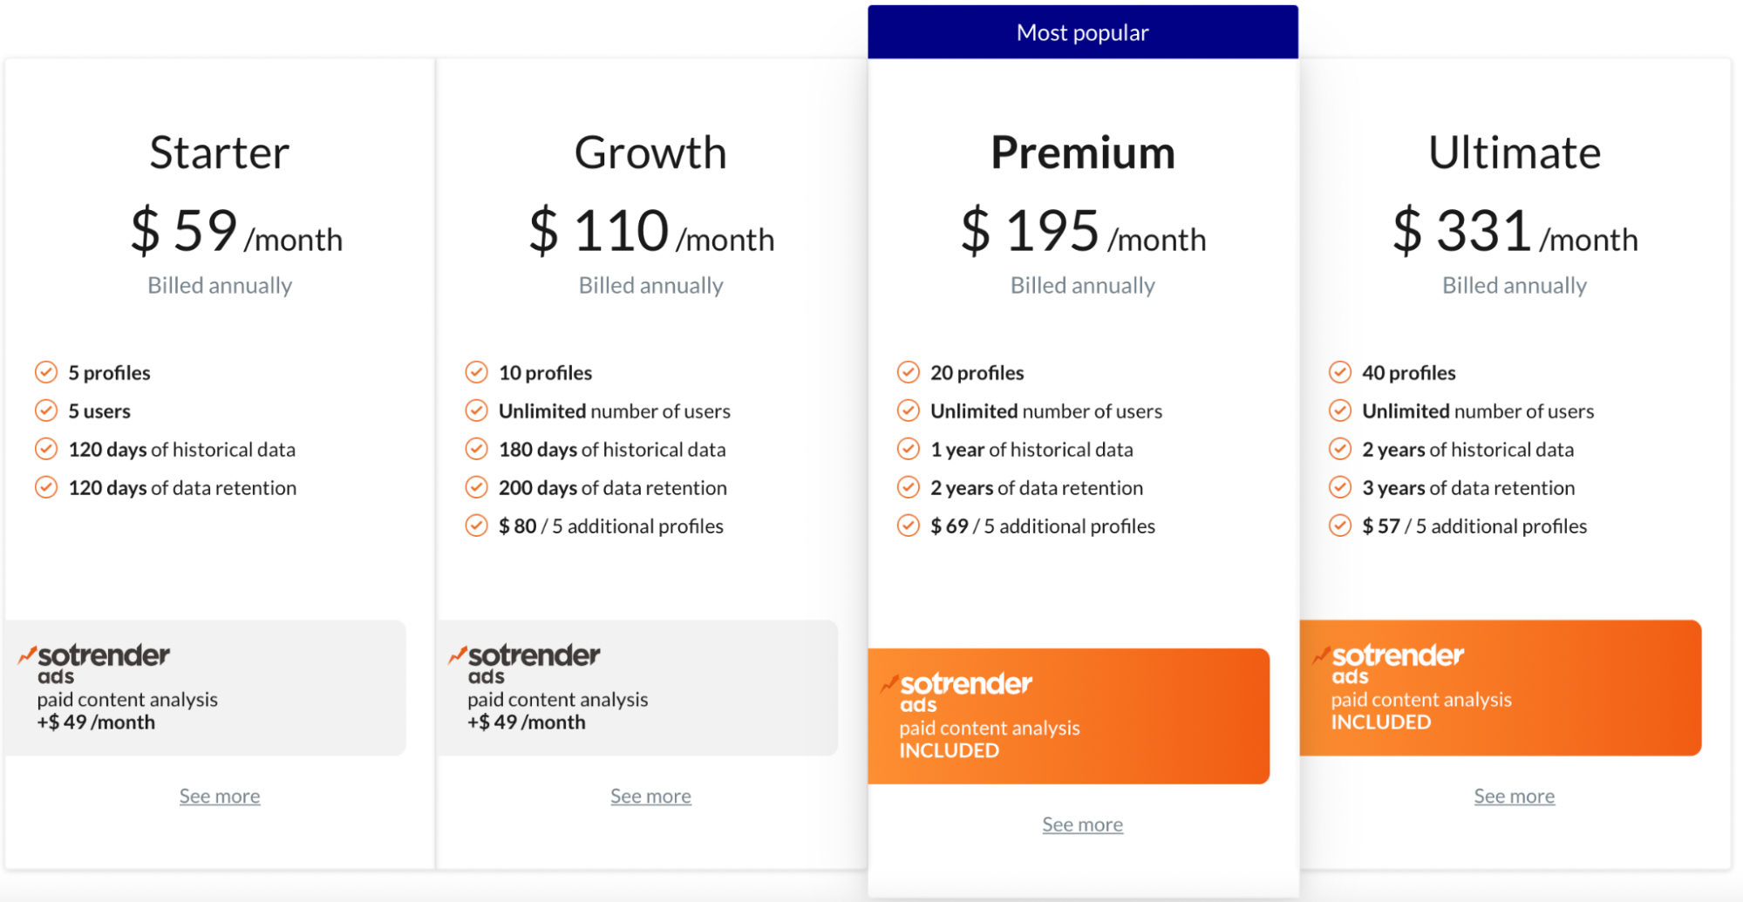Select the Premium plan heading
The width and height of the screenshot is (1743, 902).
click(x=1082, y=153)
